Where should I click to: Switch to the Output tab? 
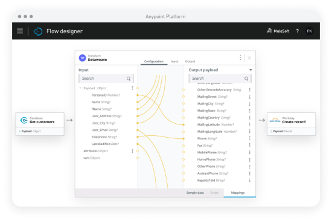coord(190,62)
